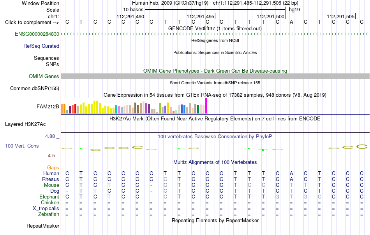Open the H3K27Ac Mark track title
370x235 pixels.
[215, 118]
